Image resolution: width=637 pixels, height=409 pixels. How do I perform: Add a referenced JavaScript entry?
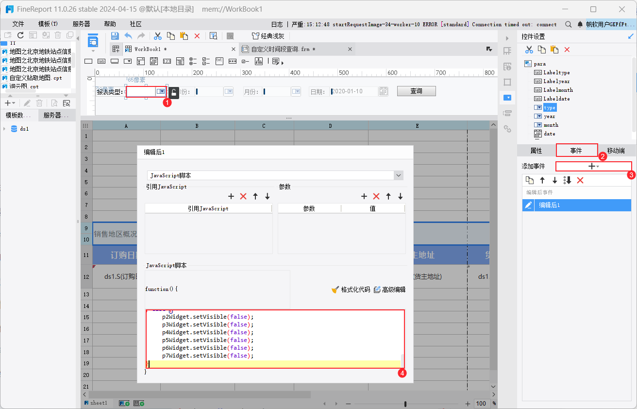coord(231,196)
